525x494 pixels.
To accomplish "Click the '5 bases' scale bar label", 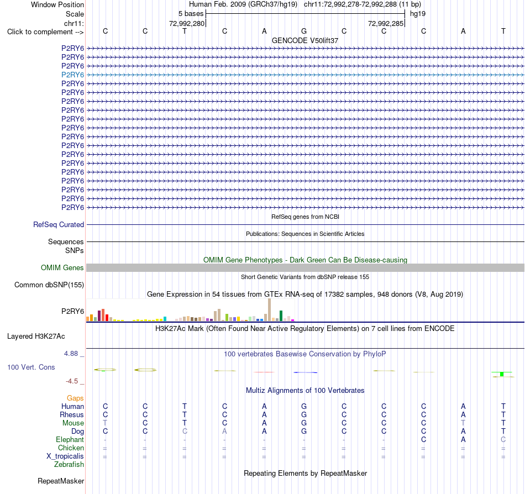I will coord(191,14).
